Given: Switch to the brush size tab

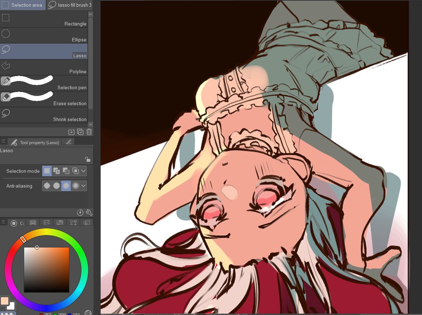Looking at the screenshot, I should 69,142.
